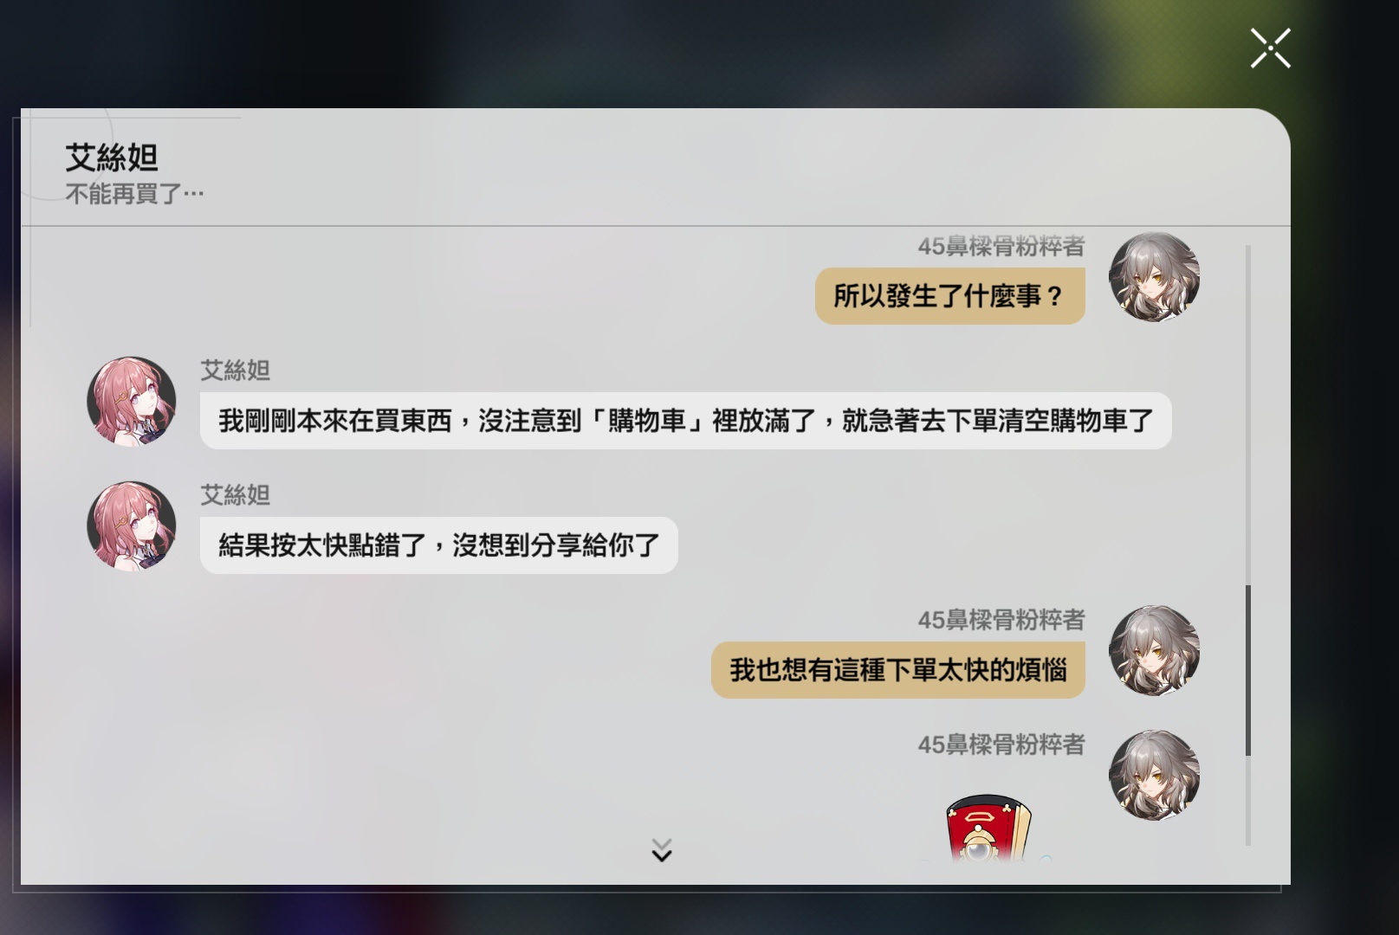Jump to latest message with double-chevron arrow
The width and height of the screenshot is (1399, 935).
tap(662, 850)
